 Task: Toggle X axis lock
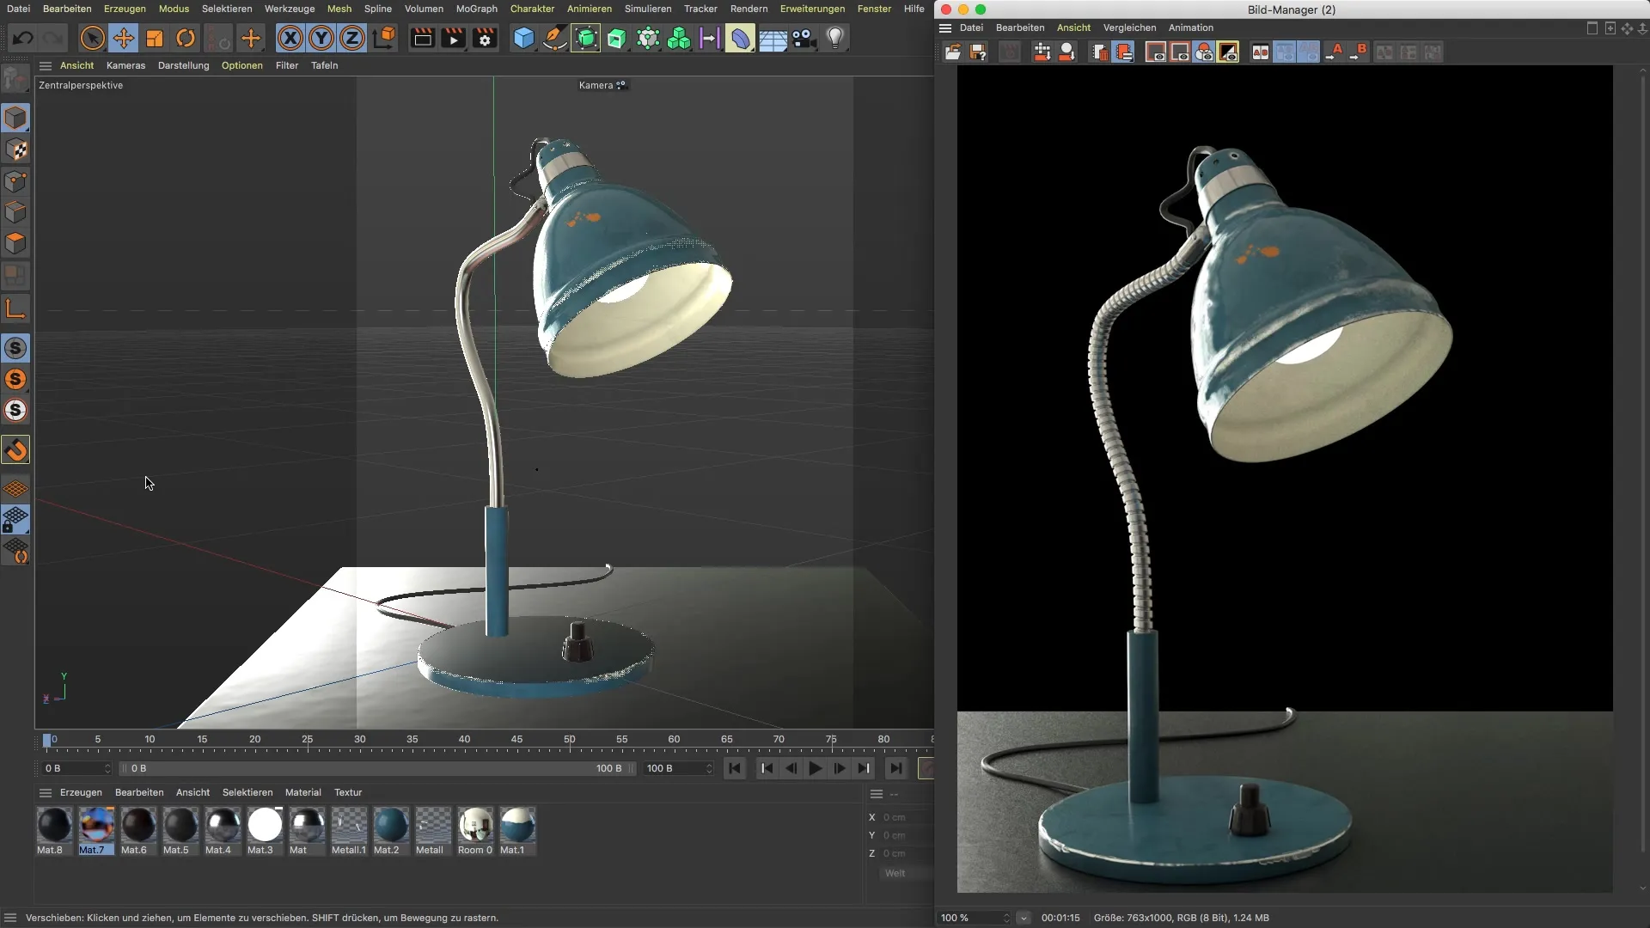tap(290, 38)
